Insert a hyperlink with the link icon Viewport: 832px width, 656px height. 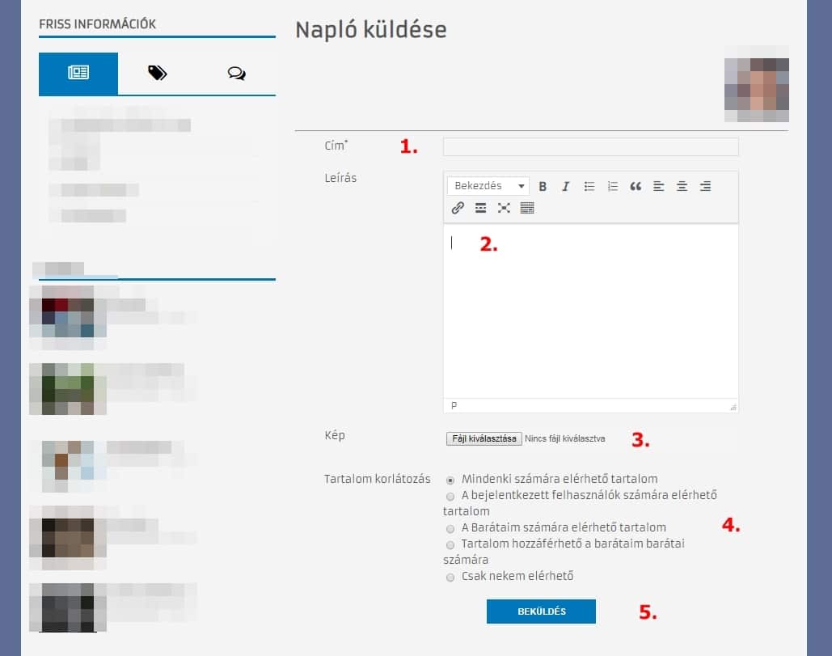point(458,208)
